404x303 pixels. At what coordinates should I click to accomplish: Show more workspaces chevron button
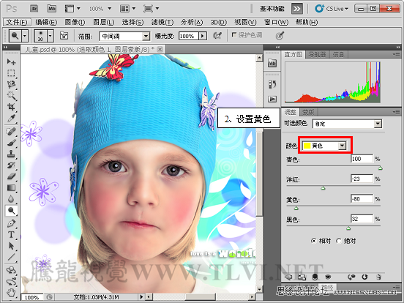[297, 9]
